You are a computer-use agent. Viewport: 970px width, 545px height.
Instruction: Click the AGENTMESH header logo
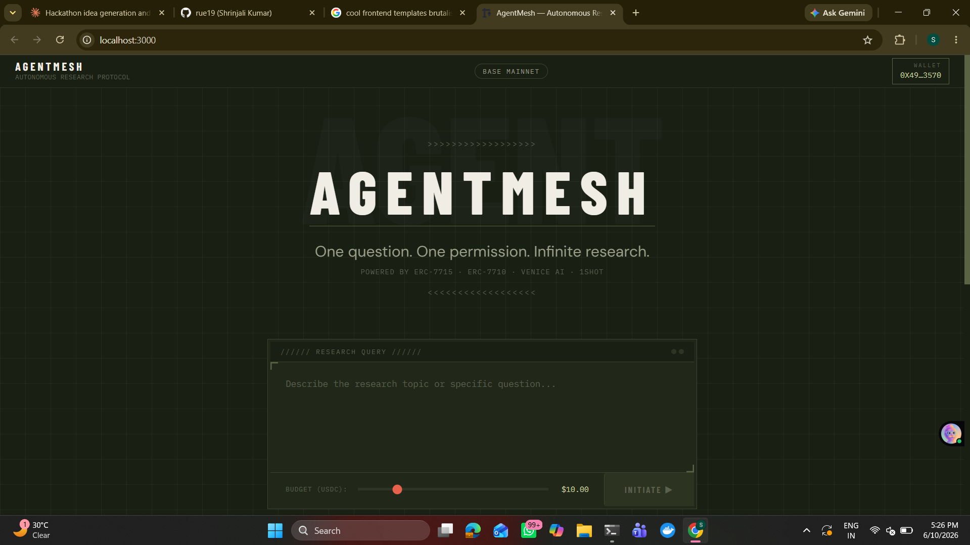point(49,67)
